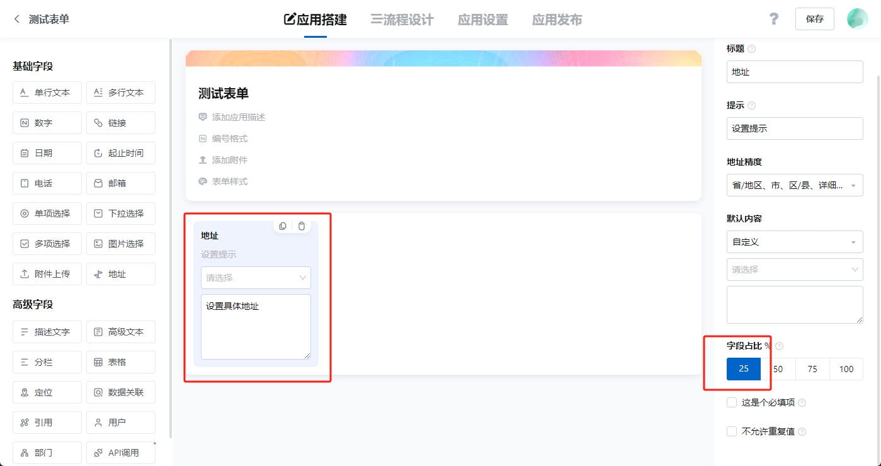Click the help icon beside 标题 label

[751, 48]
